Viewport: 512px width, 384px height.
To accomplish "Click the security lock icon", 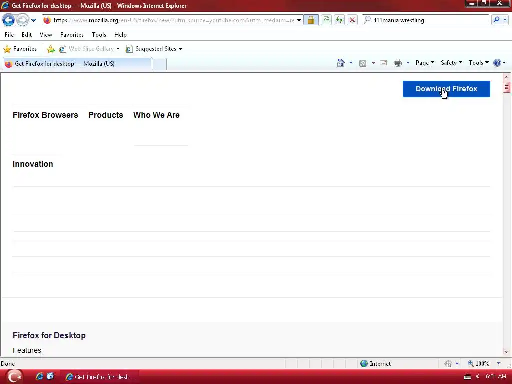I will tap(311, 20).
